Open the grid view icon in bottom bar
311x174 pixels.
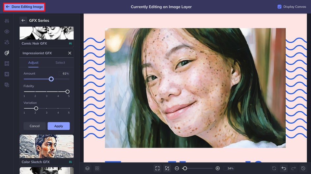click(x=97, y=168)
